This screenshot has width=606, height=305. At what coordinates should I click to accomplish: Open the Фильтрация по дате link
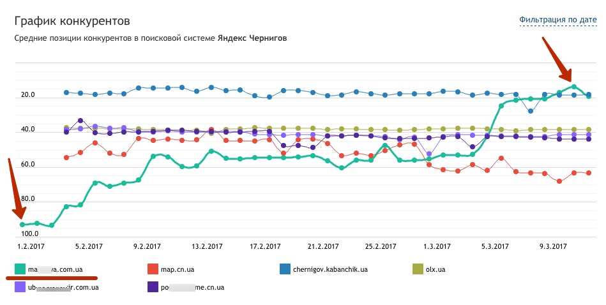click(557, 20)
